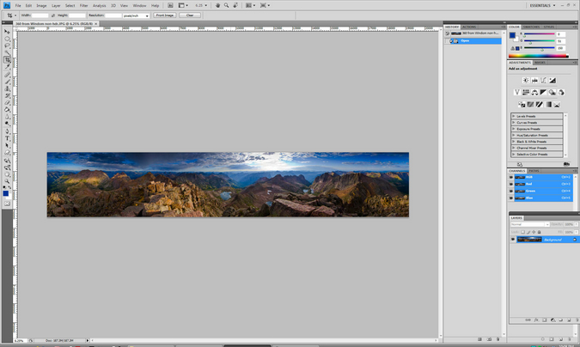Image resolution: width=580 pixels, height=347 pixels.
Task: Add an Exposure adjustment
Action: coord(553,80)
